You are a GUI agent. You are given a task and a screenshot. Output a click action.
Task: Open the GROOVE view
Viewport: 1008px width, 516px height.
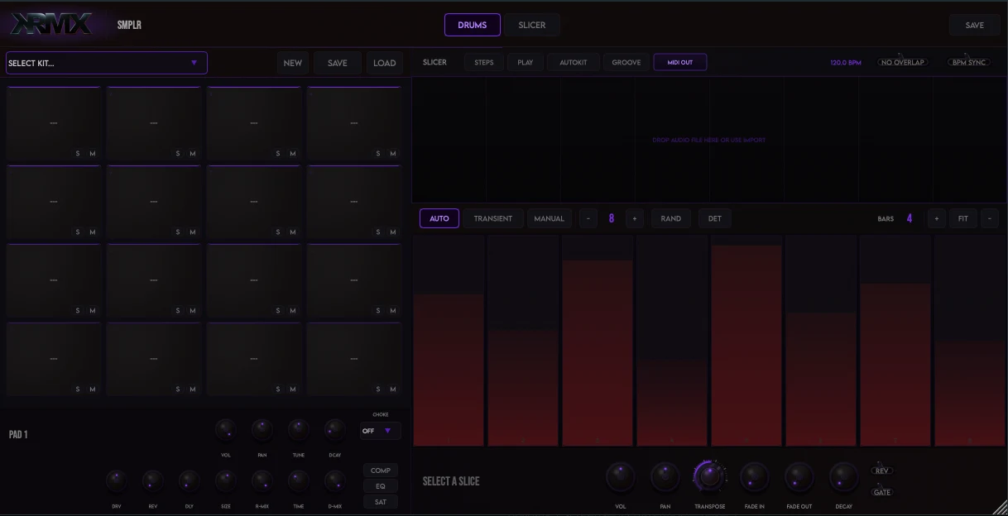[626, 62]
